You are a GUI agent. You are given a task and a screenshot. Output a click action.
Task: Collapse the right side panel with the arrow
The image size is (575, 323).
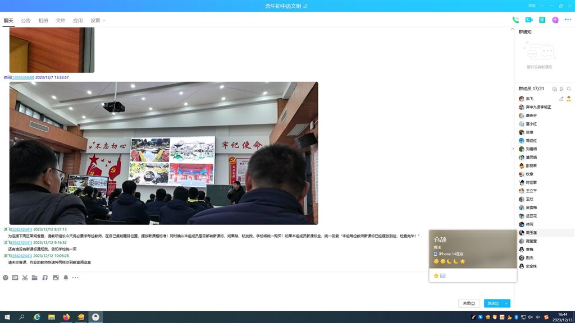512,149
